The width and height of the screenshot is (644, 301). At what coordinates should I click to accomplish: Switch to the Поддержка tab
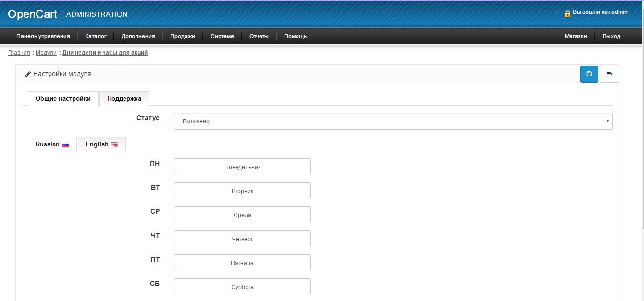pos(124,99)
